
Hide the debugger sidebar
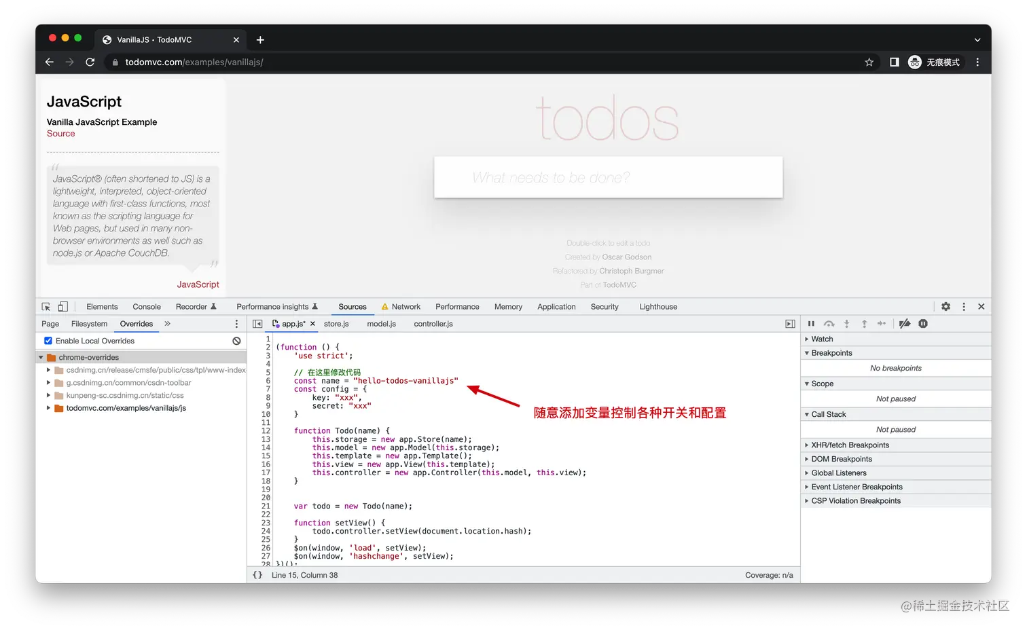click(790, 324)
